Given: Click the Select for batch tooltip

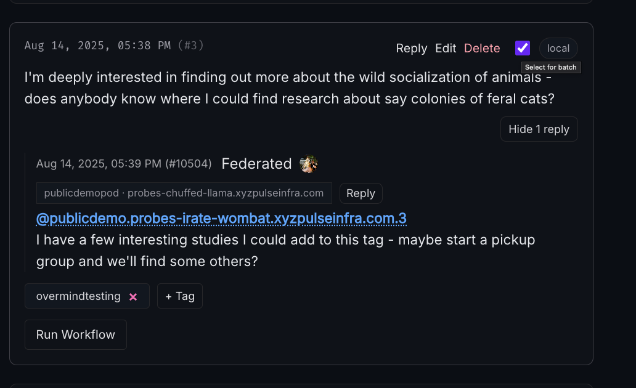Looking at the screenshot, I should click(x=550, y=67).
